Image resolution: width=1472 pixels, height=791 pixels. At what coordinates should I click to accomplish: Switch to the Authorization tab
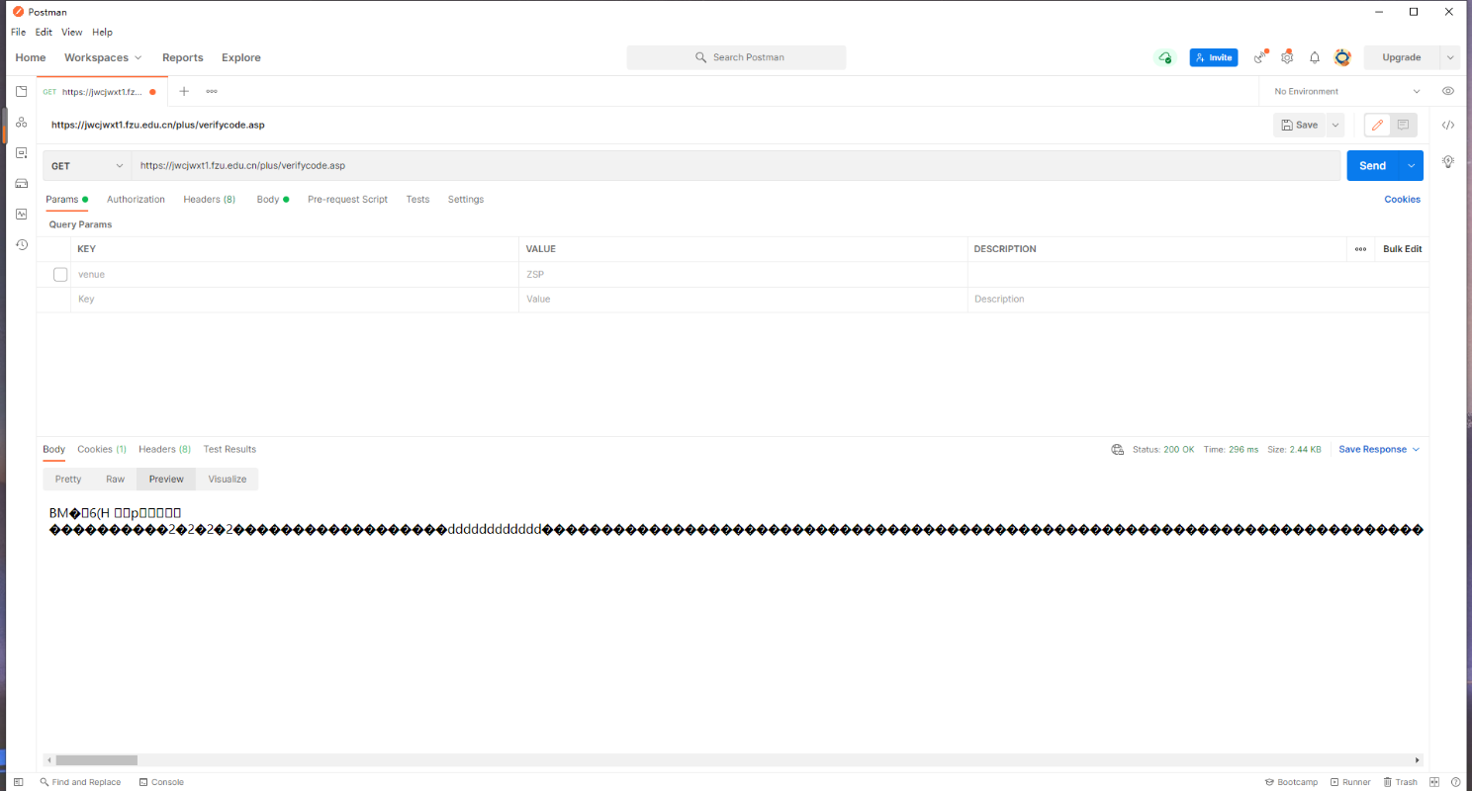(x=136, y=199)
